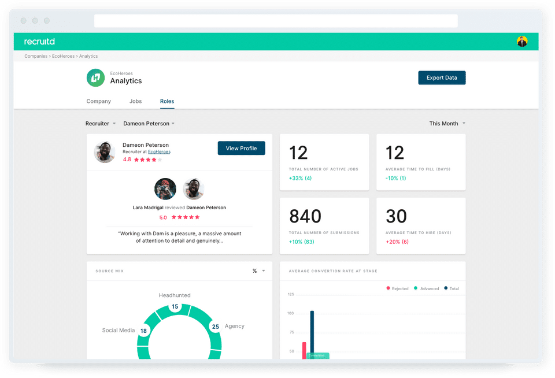Click the Agency 25 donut segment label

(x=216, y=327)
